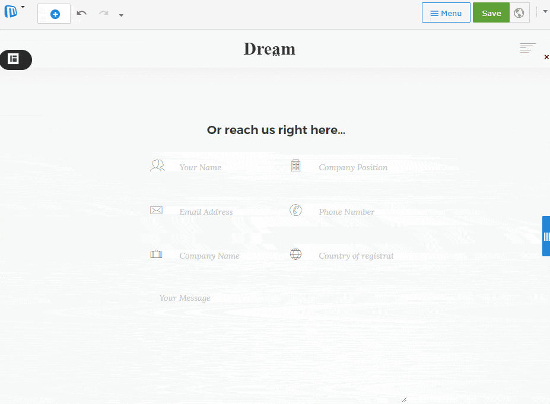Open the Menu button
Image resolution: width=550 pixels, height=404 pixels.
pos(446,12)
